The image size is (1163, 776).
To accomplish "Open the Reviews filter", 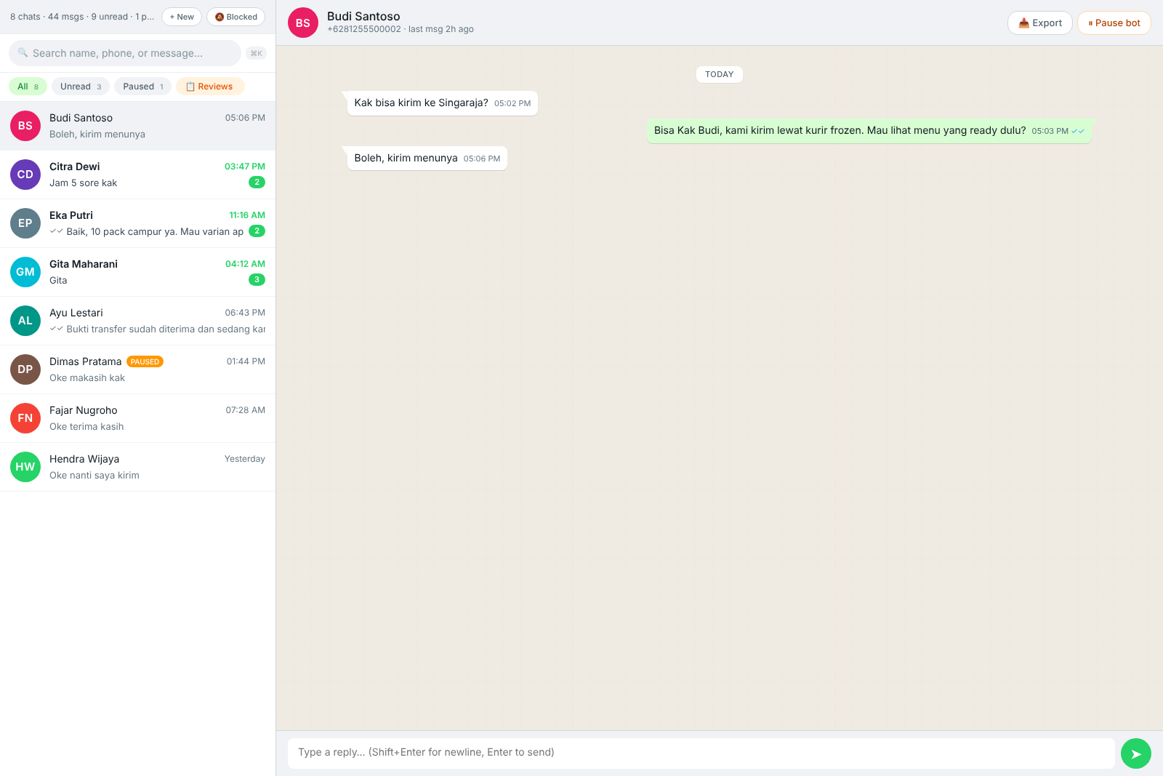I will click(x=210, y=87).
